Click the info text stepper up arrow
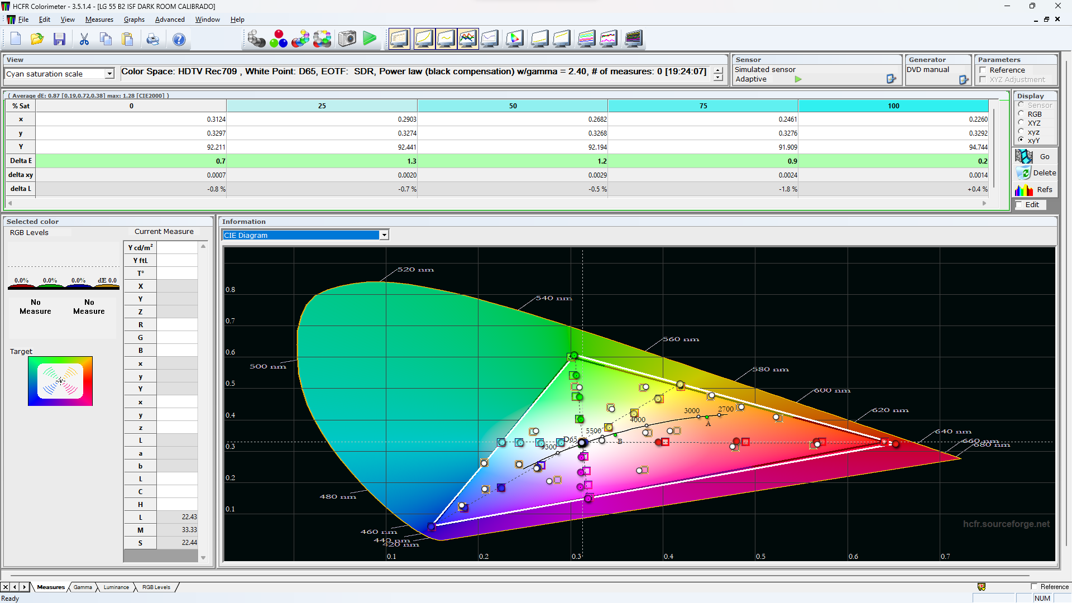 coord(718,70)
